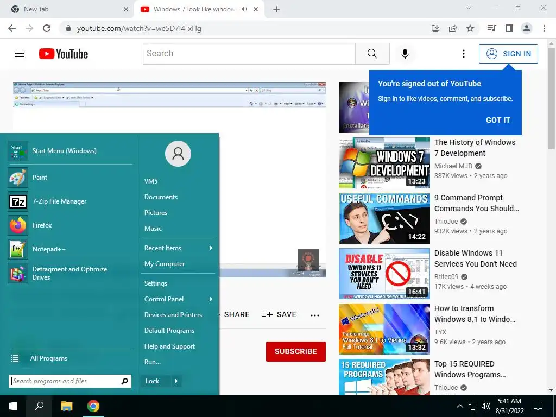Image resolution: width=556 pixels, height=417 pixels.
Task: Open YouTube settings three-dot menu
Action: tap(464, 54)
